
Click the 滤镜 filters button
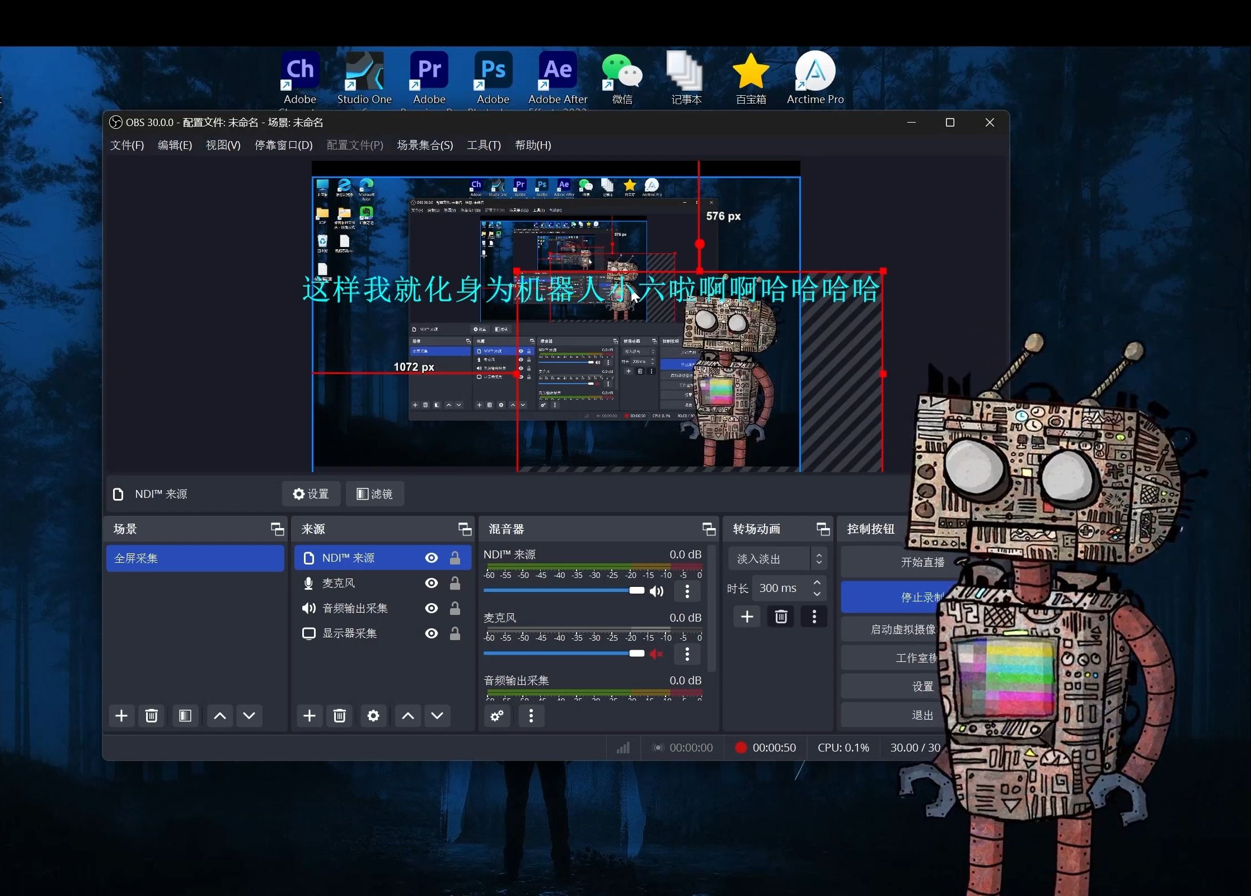(374, 494)
